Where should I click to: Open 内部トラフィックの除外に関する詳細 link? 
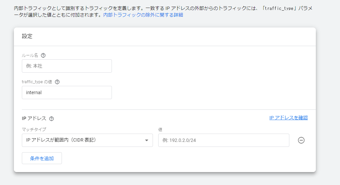click(x=143, y=15)
